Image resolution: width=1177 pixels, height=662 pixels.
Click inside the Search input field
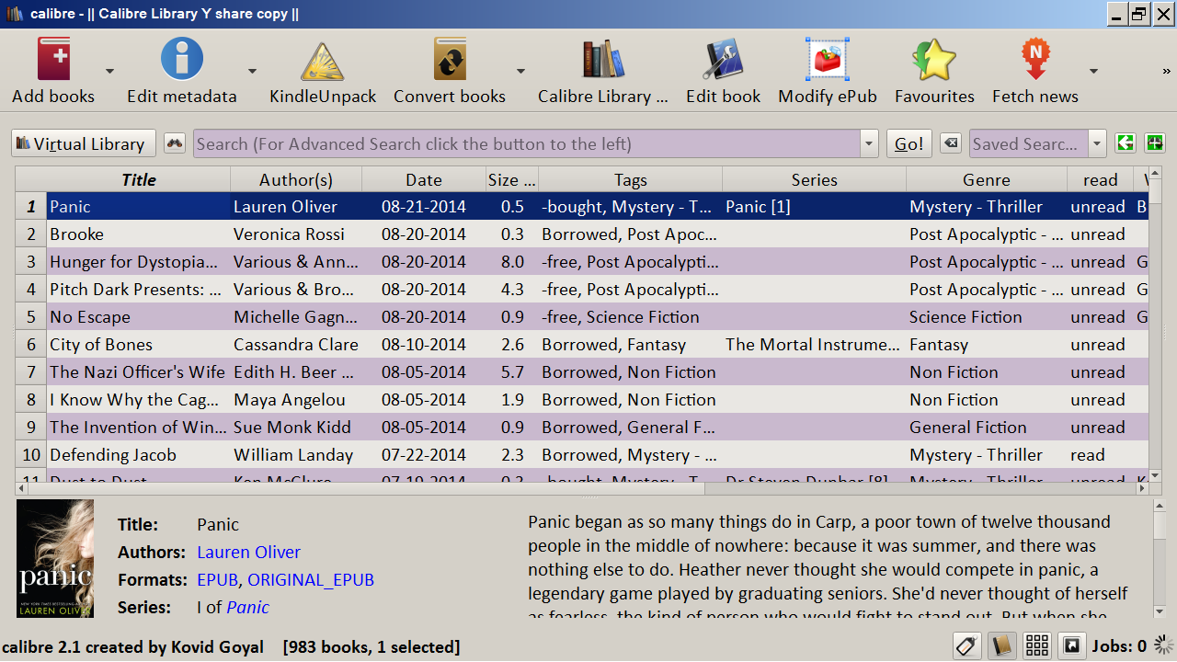click(527, 143)
